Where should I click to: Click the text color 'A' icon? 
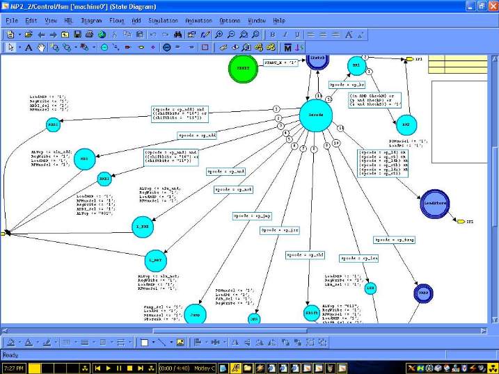coord(29,342)
